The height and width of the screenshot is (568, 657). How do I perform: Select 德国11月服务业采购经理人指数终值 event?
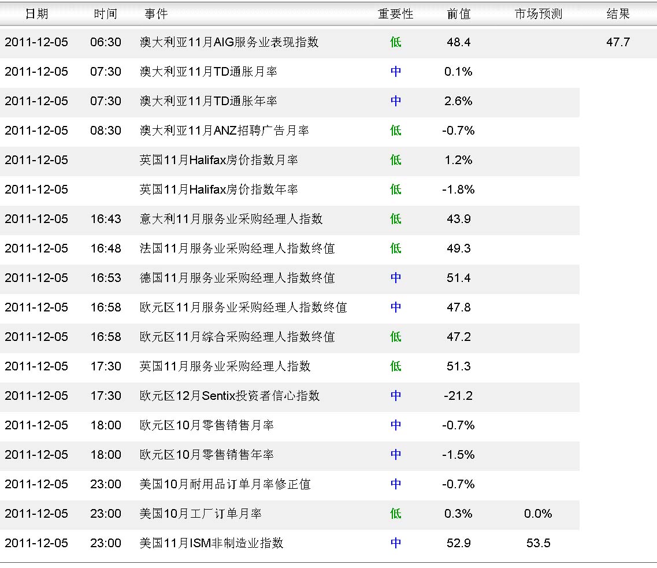coord(237,278)
